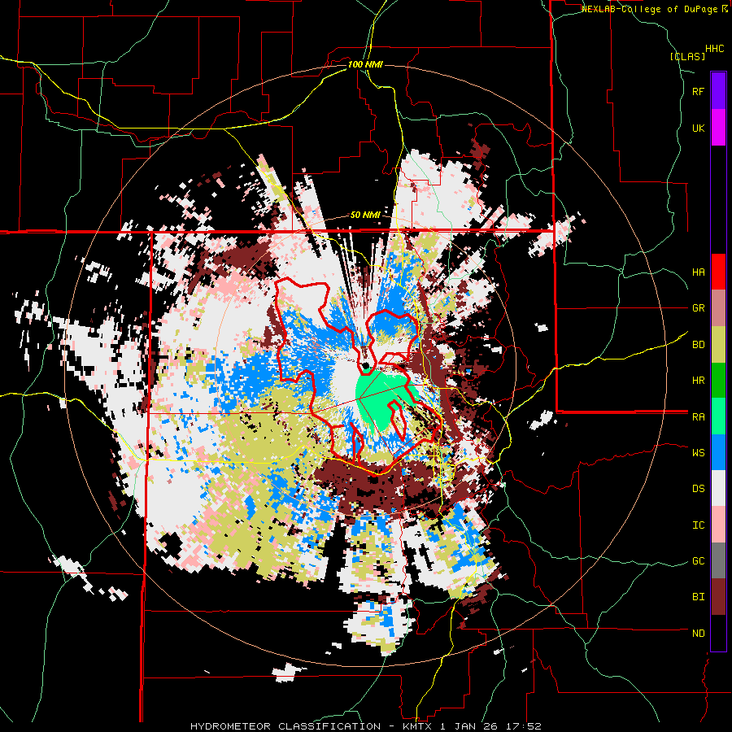Click the GC gray legend swatch
Screen dimensions: 732x732
718,560
